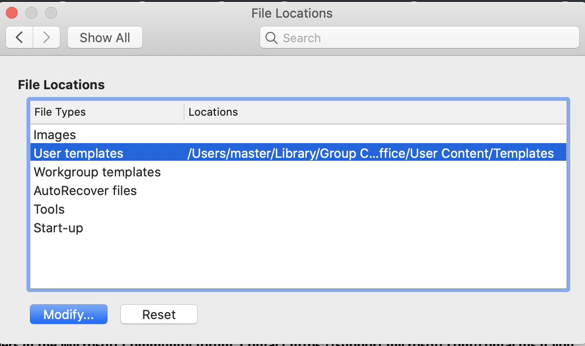Go back with the left chevron button
The image size is (585, 346).
point(20,37)
